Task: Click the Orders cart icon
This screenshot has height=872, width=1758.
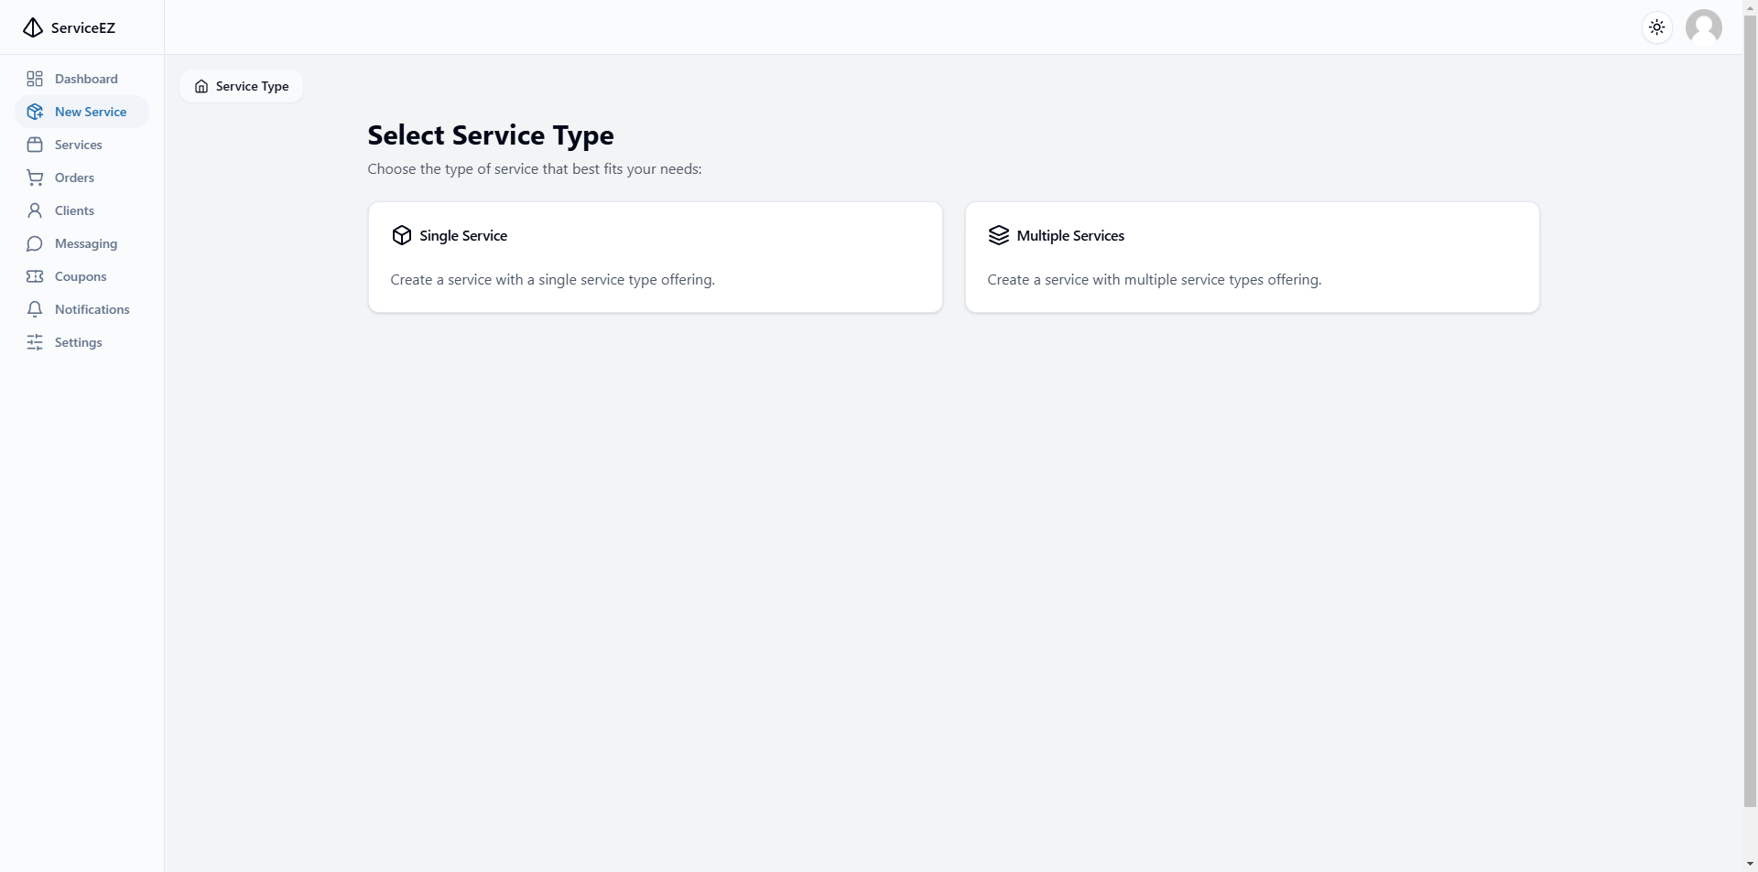Action: [x=35, y=178]
